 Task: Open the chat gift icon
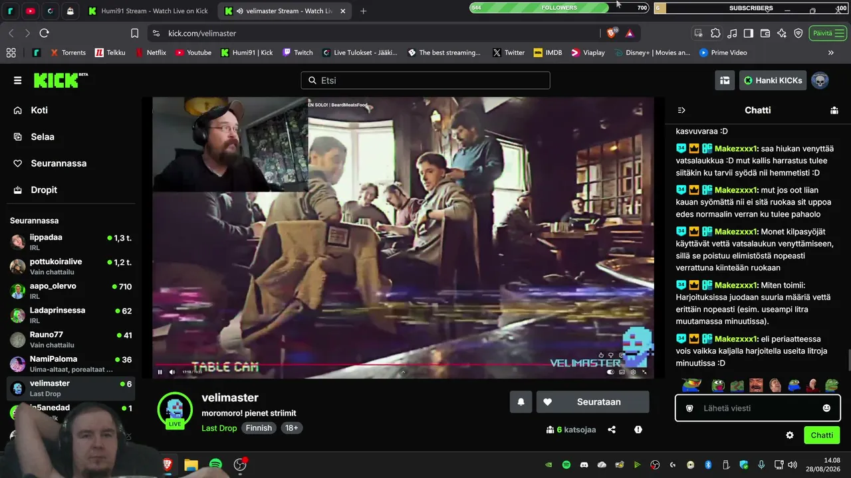pos(834,110)
